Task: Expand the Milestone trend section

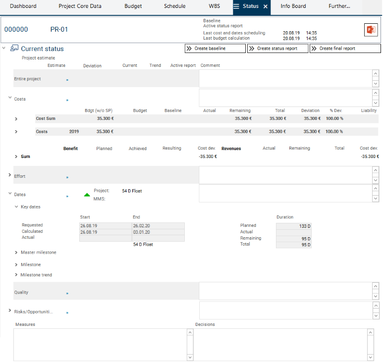Action: 16,275
